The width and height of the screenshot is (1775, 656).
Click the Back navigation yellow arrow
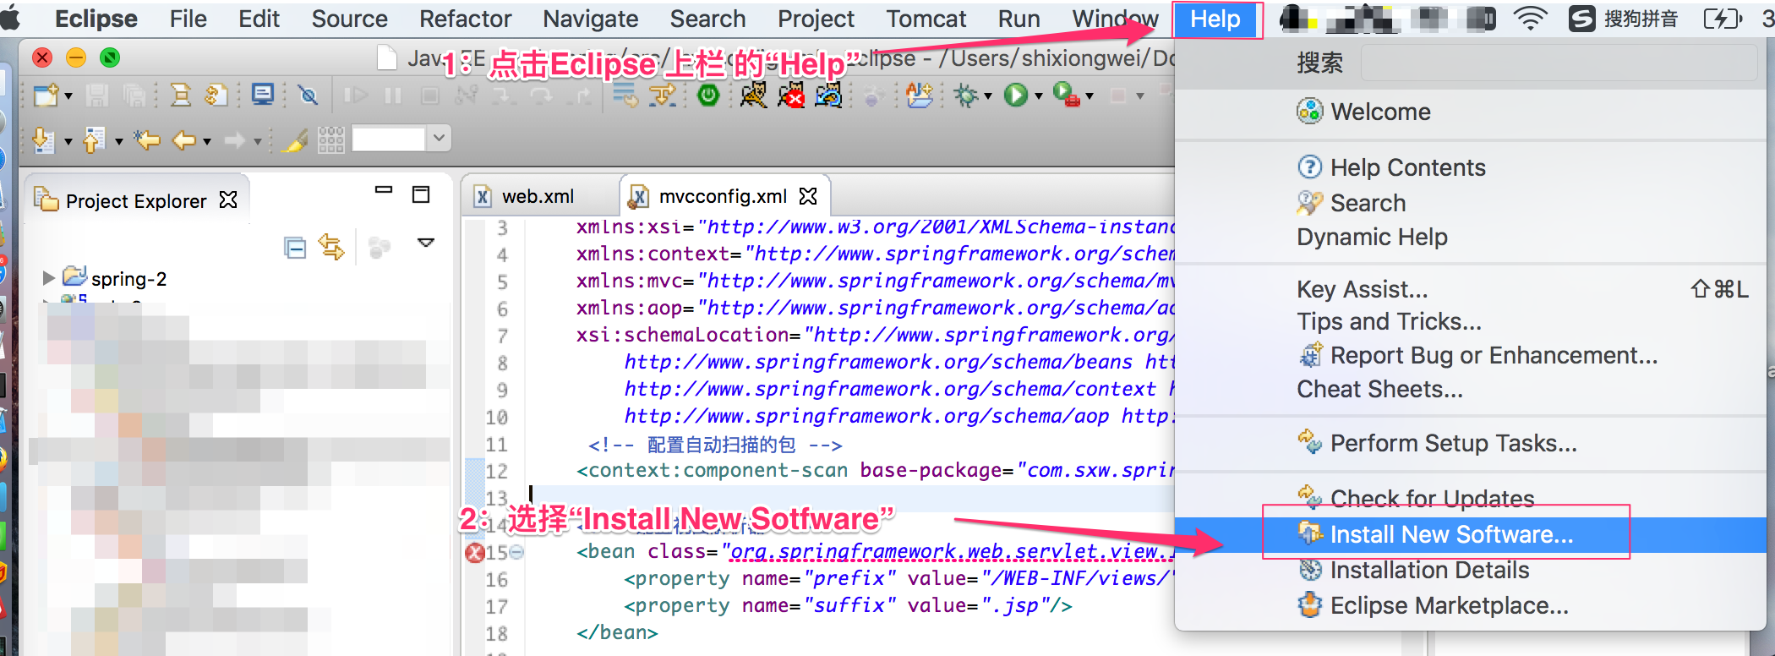(184, 139)
